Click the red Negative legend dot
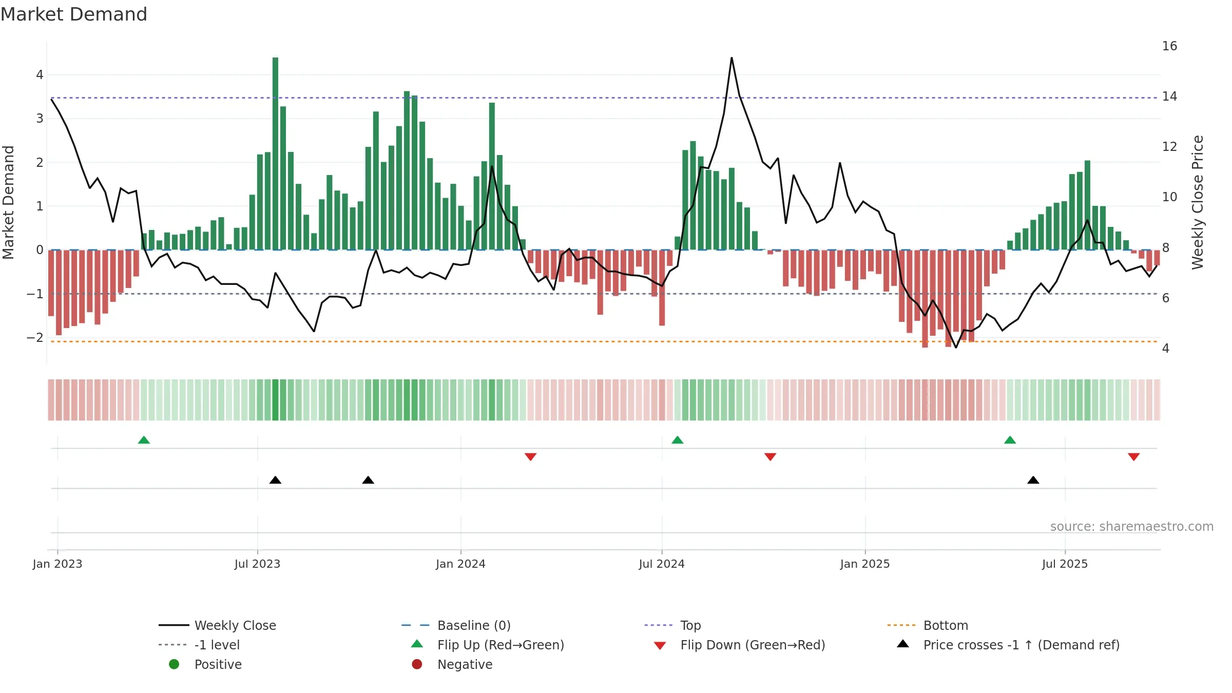The height and width of the screenshot is (693, 1232). click(x=417, y=664)
